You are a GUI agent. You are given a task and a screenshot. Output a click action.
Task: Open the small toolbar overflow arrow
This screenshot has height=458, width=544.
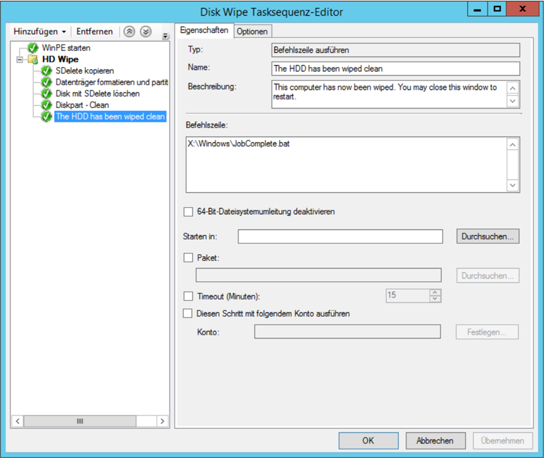(x=165, y=37)
